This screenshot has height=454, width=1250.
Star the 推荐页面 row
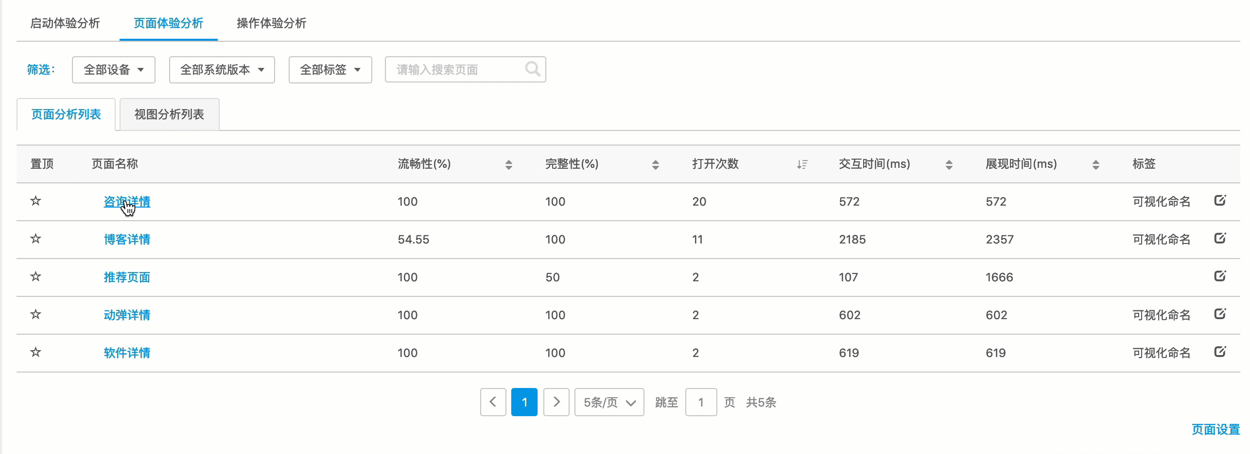click(35, 276)
